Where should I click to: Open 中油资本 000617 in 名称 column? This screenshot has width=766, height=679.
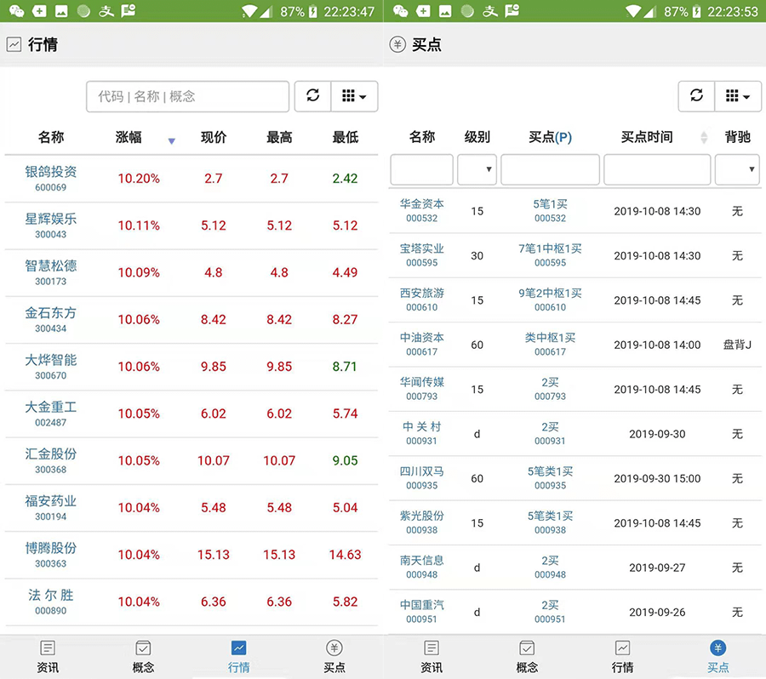tap(421, 344)
